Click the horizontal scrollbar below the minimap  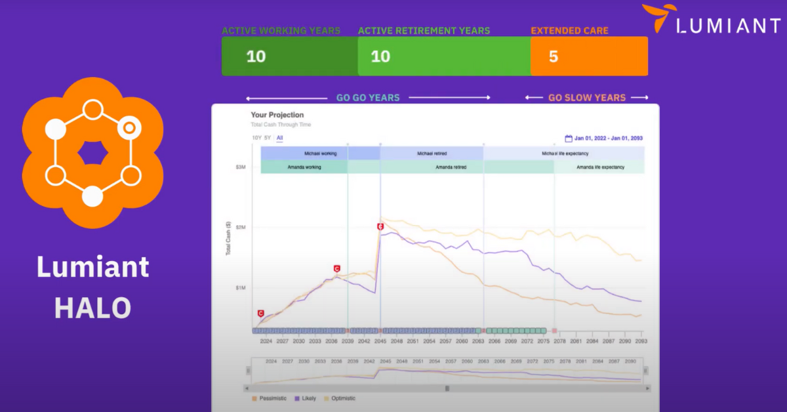click(448, 388)
